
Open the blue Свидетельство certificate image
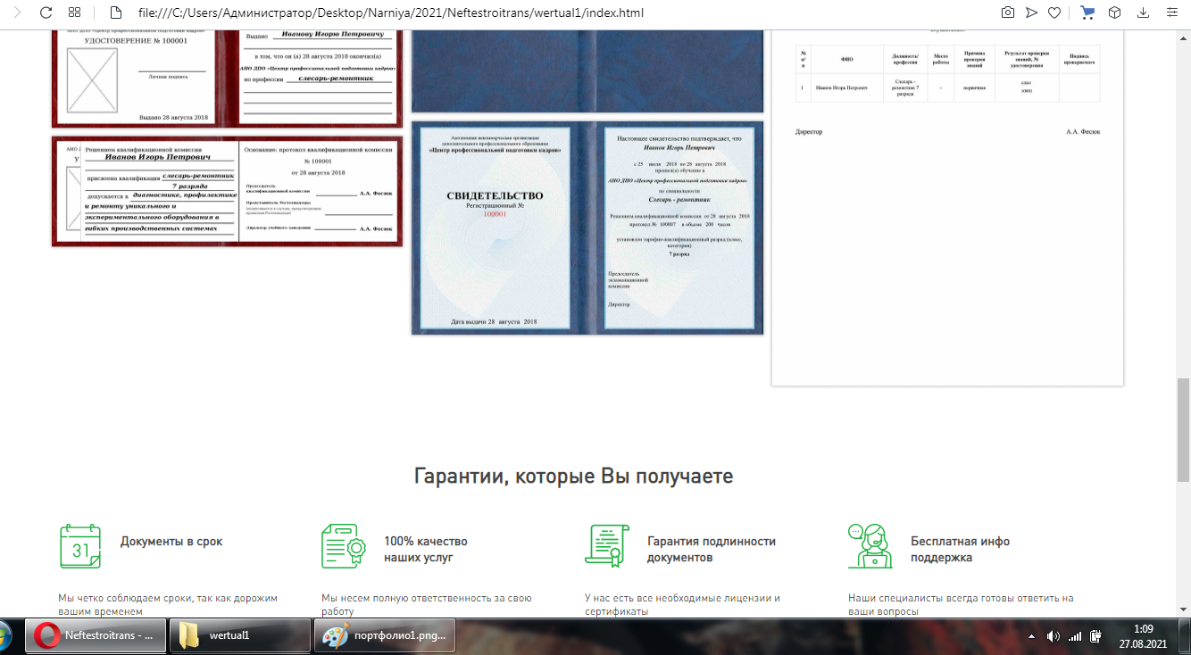pyautogui.click(x=587, y=228)
